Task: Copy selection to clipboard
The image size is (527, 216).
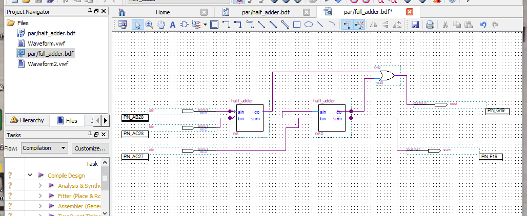Action: (457, 25)
